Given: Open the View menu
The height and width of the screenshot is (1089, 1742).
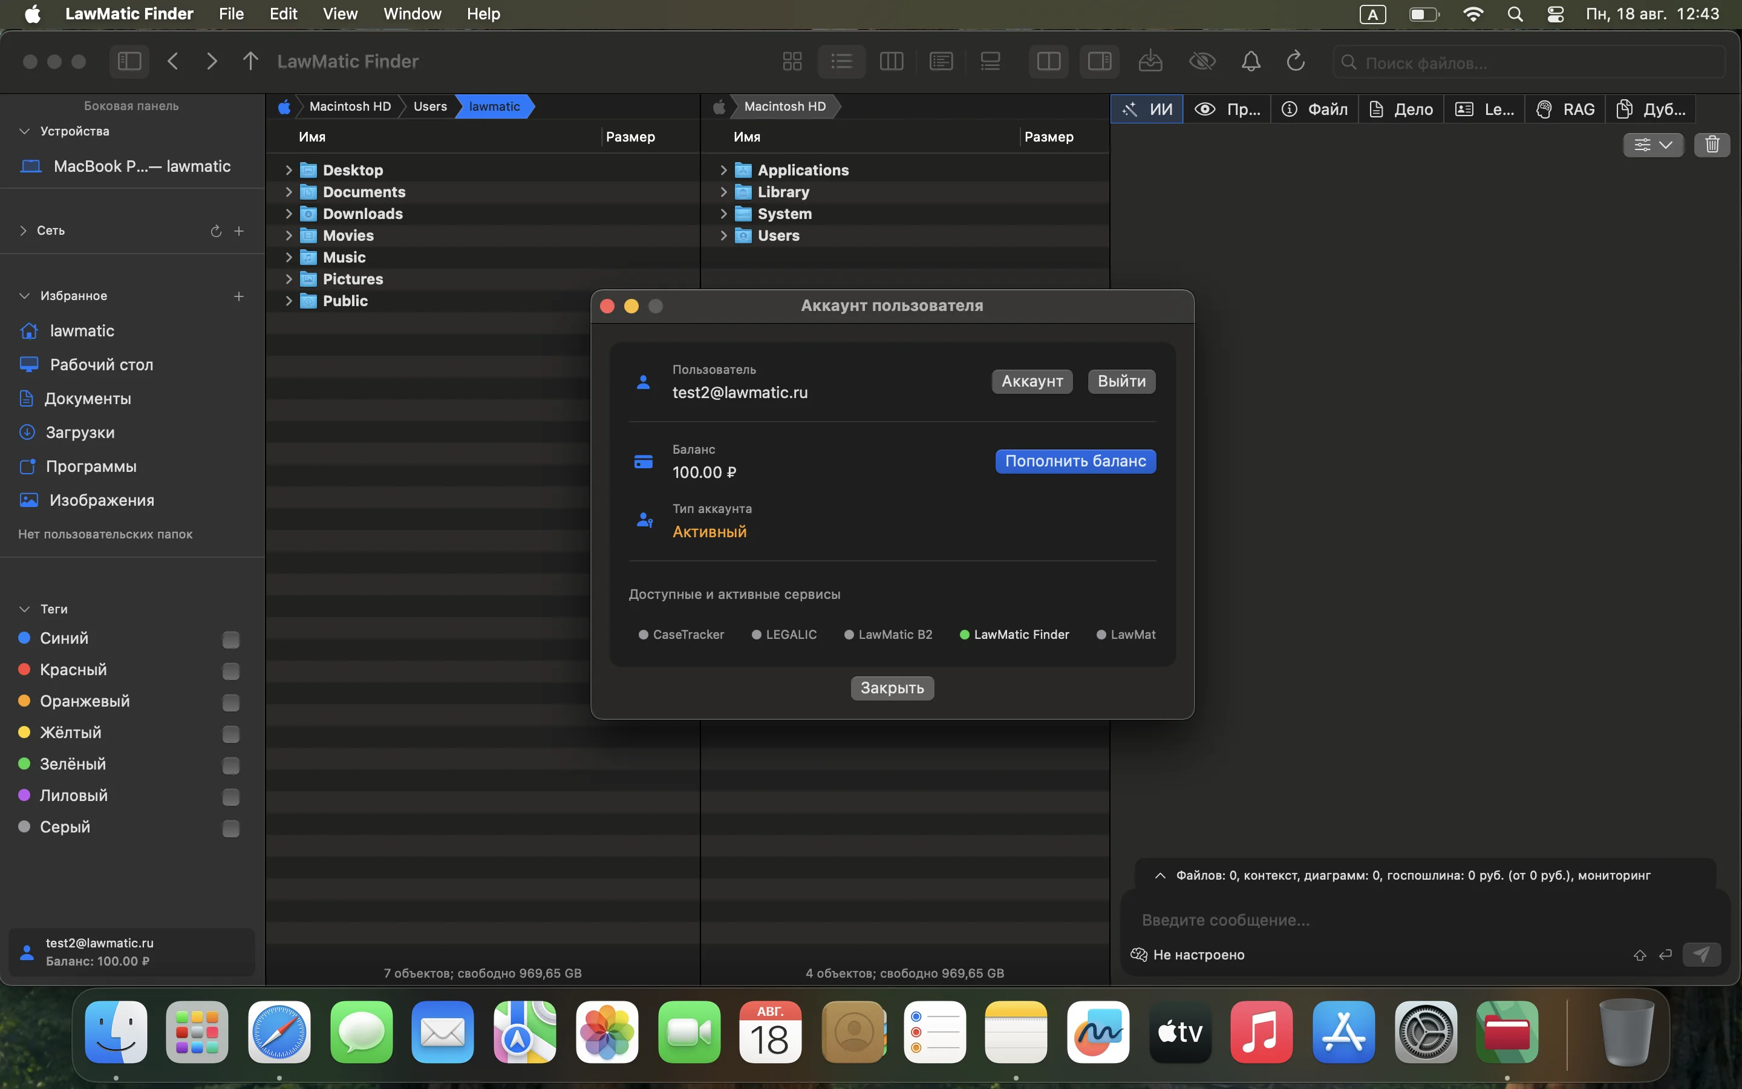Looking at the screenshot, I should [x=340, y=14].
